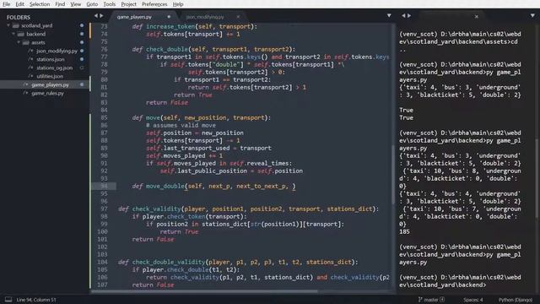
Task: Select the scotland_yard folder icon
Action: pyautogui.click(x=15, y=25)
